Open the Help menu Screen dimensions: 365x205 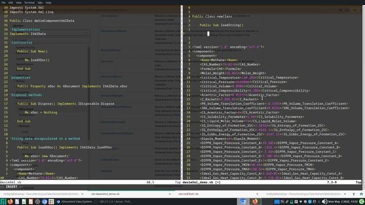coord(48,2)
